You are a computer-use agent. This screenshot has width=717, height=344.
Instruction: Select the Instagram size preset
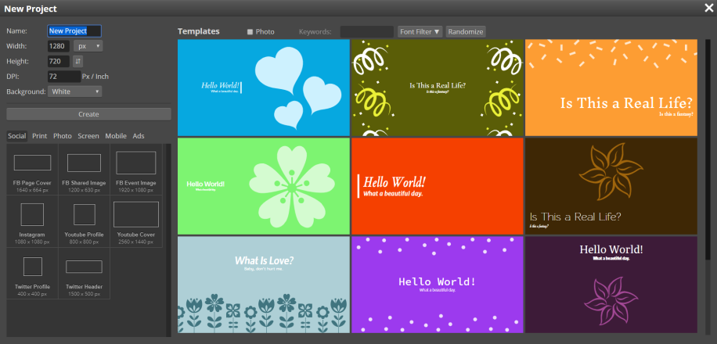coord(32,220)
